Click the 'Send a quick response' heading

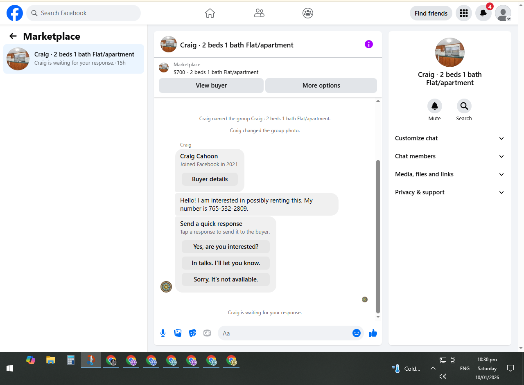(211, 224)
